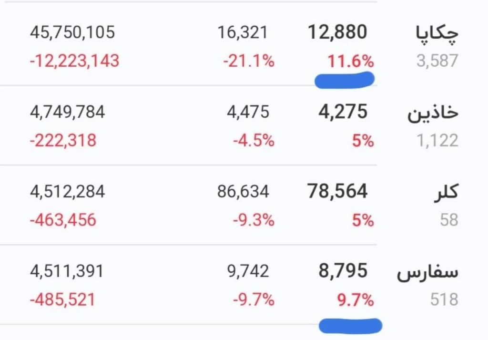
Task: Select the -12,223,143 red value
Action: pyautogui.click(x=74, y=61)
